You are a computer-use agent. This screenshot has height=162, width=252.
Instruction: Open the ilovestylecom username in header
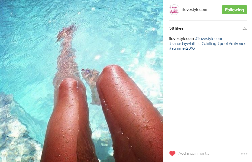pos(195,10)
